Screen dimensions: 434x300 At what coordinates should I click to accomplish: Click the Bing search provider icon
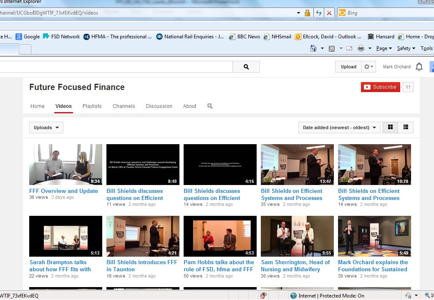(342, 12)
